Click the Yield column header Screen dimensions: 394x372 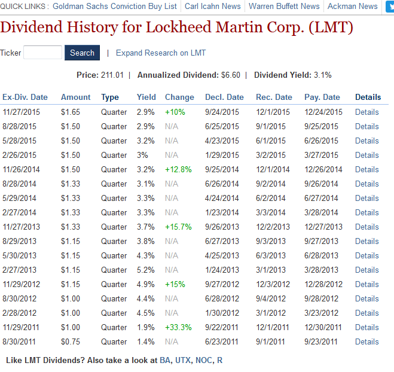pos(146,97)
